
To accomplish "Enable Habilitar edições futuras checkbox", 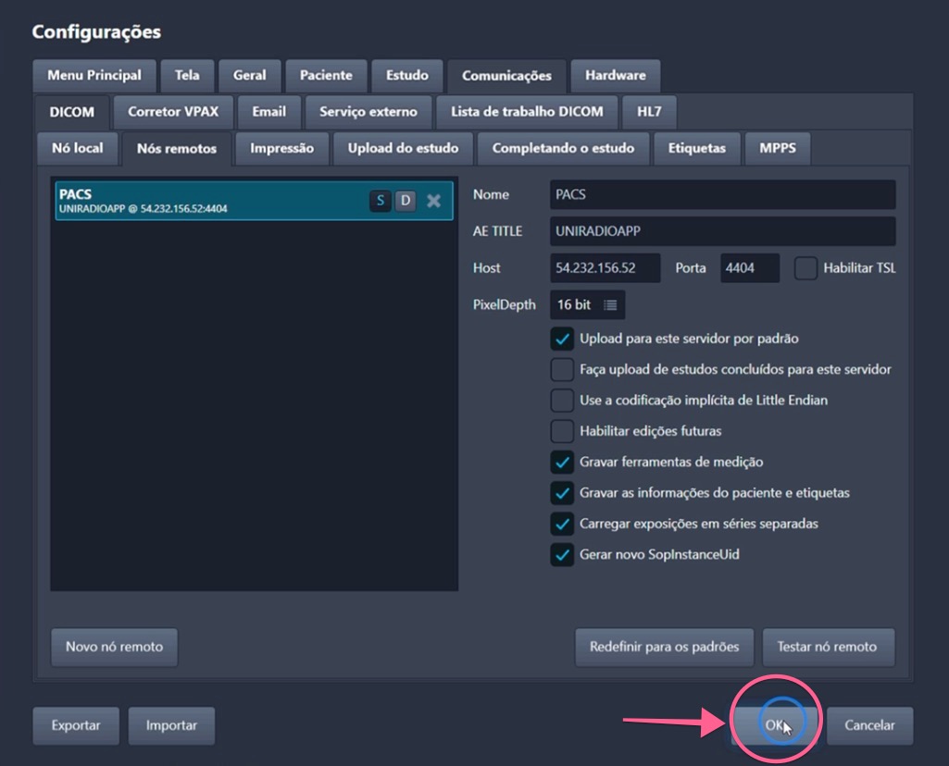I will [x=562, y=431].
